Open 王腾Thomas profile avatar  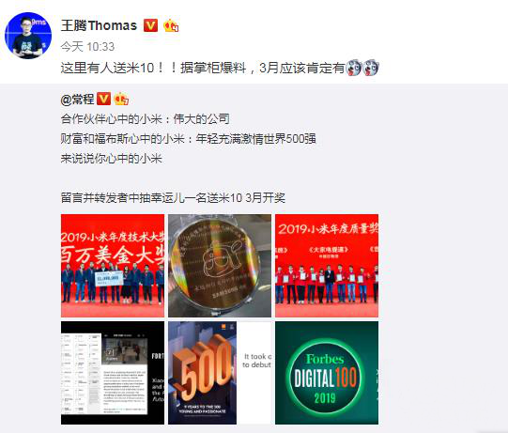tap(28, 36)
